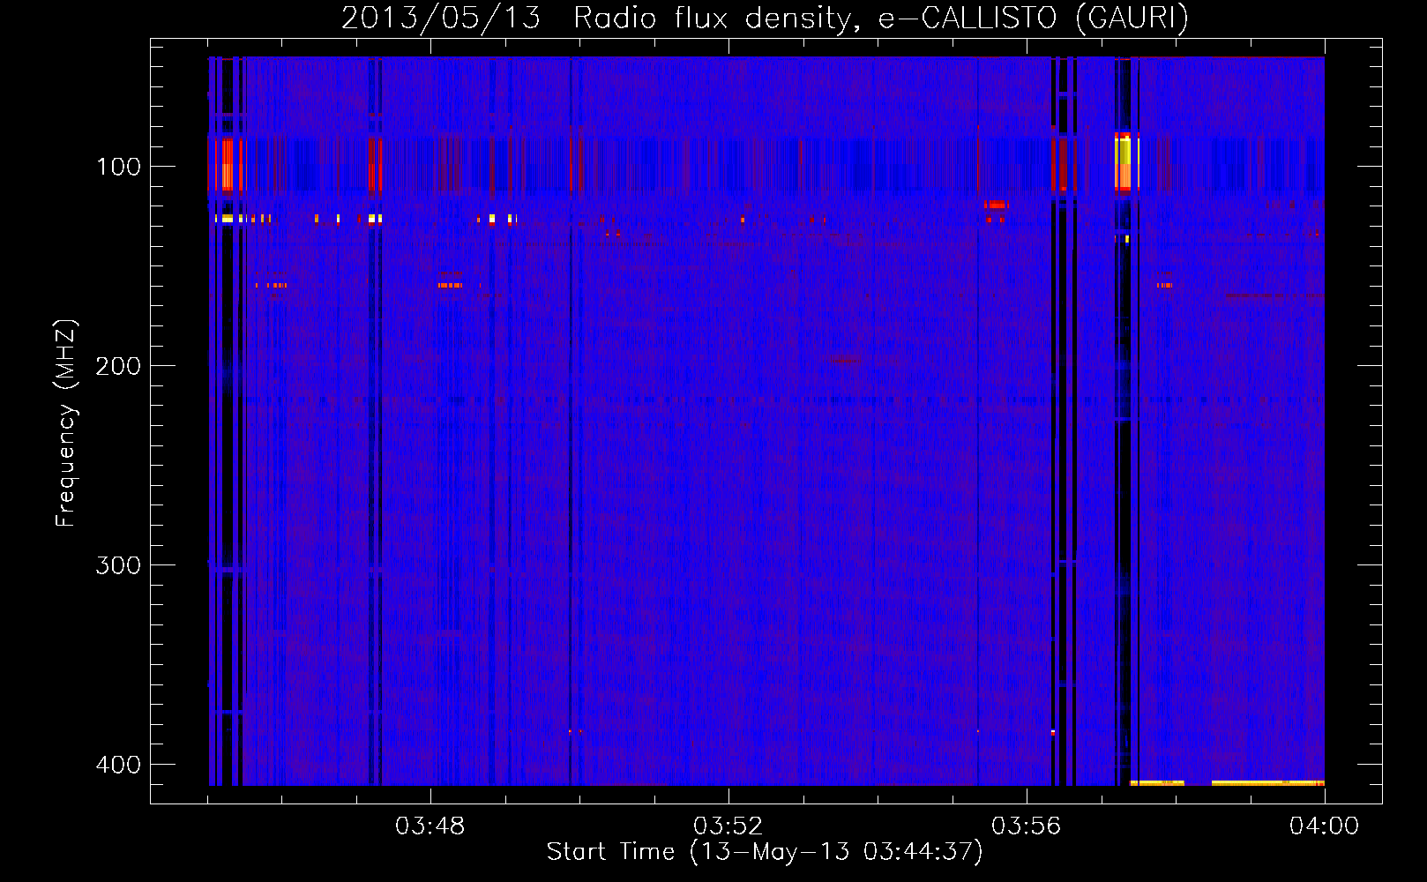
Task: Click the 200 frequency tick label
Action: tap(118, 366)
